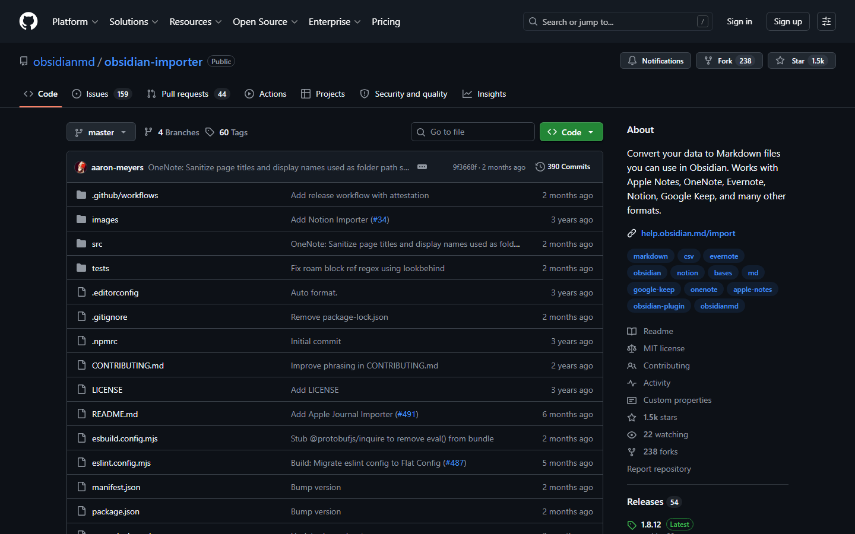Click the link icon beside help.obsidian.md/import
Screen dimensions: 855x534
[x=632, y=233]
